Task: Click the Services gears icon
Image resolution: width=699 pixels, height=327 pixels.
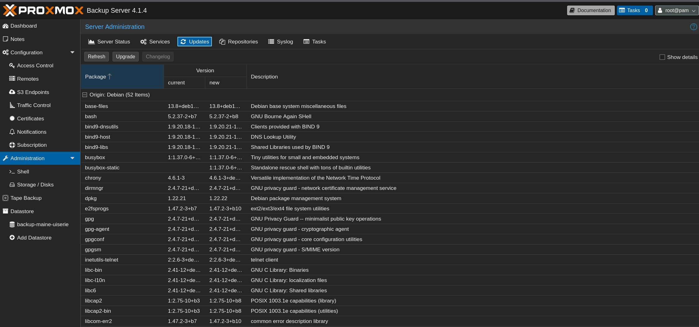Action: [x=143, y=42]
